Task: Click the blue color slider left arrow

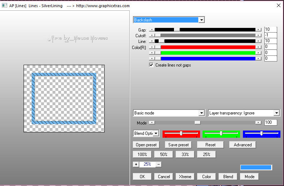Action: click(152, 59)
